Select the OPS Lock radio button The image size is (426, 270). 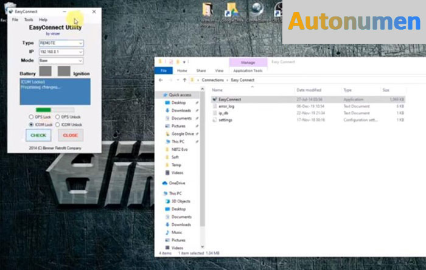tap(31, 117)
